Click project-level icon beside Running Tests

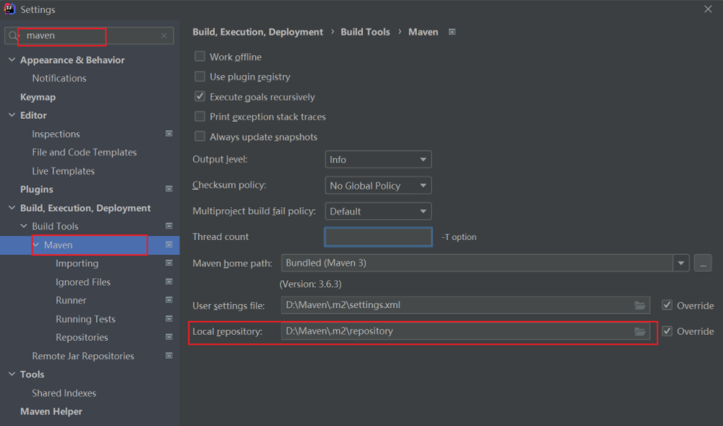(x=169, y=319)
